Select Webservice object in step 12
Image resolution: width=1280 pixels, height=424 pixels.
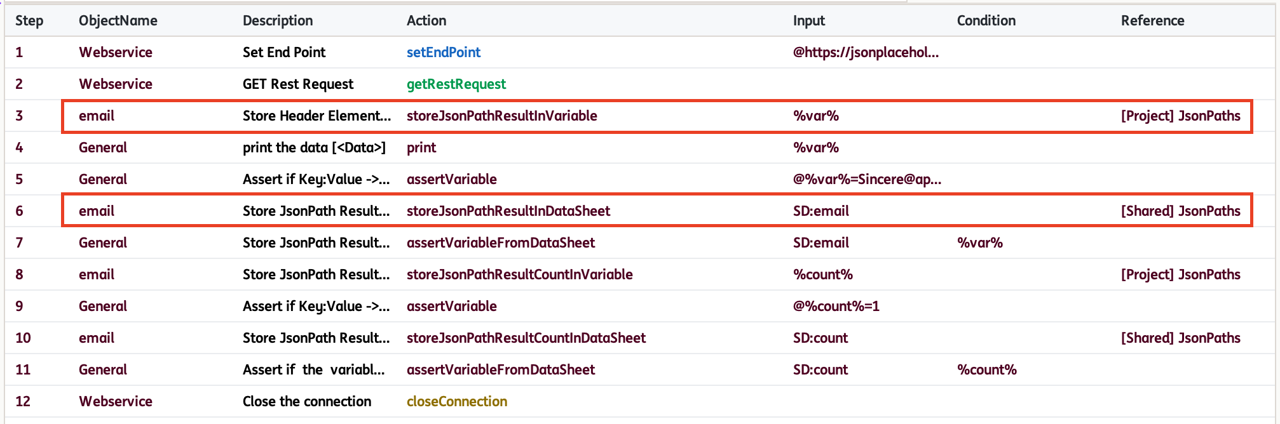point(116,401)
